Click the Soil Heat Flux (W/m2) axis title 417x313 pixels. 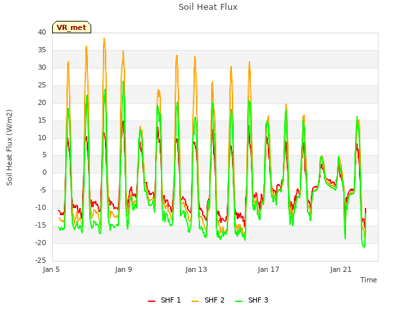point(9,147)
